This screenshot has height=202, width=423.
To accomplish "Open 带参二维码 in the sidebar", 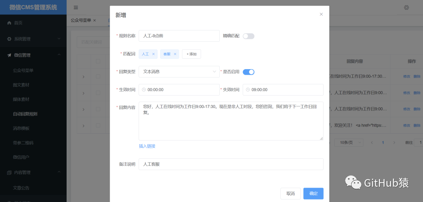I will coord(23,143).
